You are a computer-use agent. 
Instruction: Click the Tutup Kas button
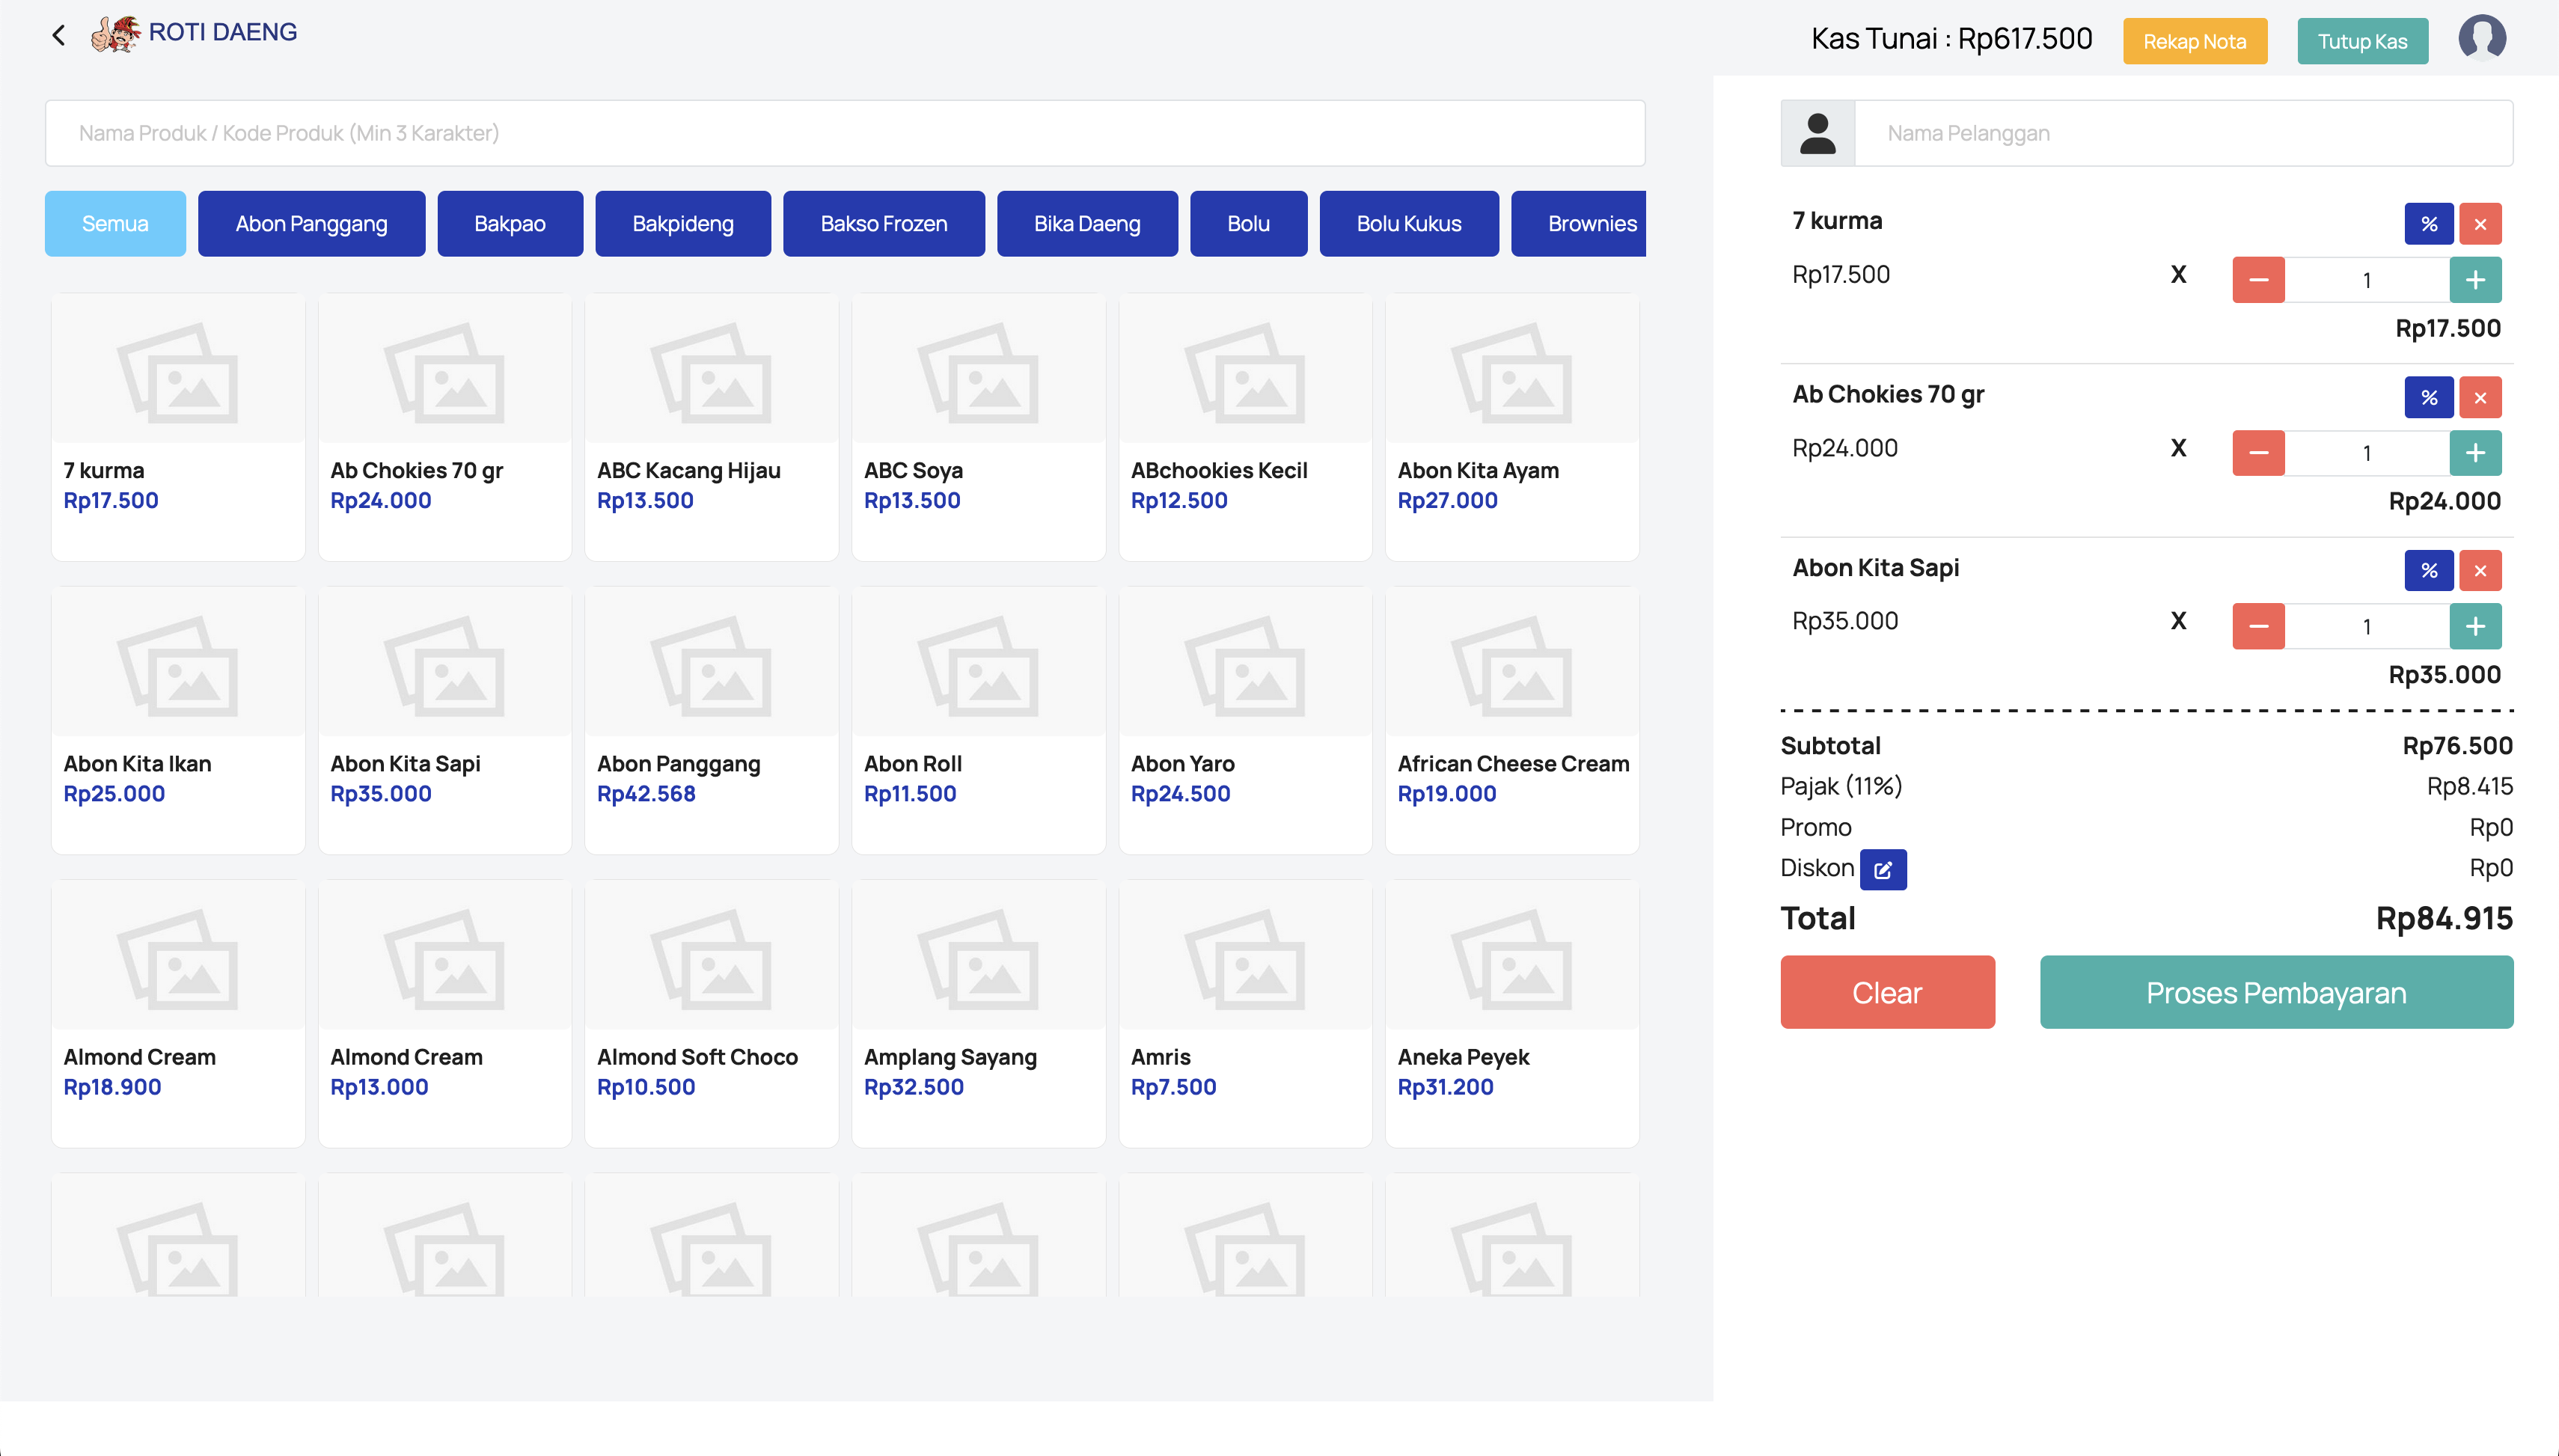2361,42
